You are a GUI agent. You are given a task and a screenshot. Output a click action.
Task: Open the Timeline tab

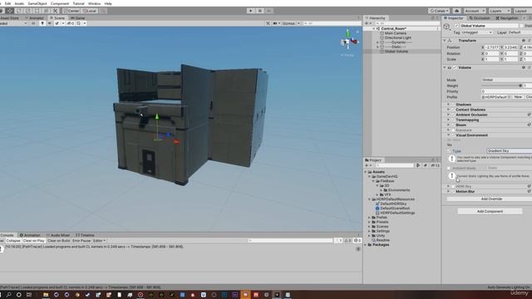(x=85, y=235)
